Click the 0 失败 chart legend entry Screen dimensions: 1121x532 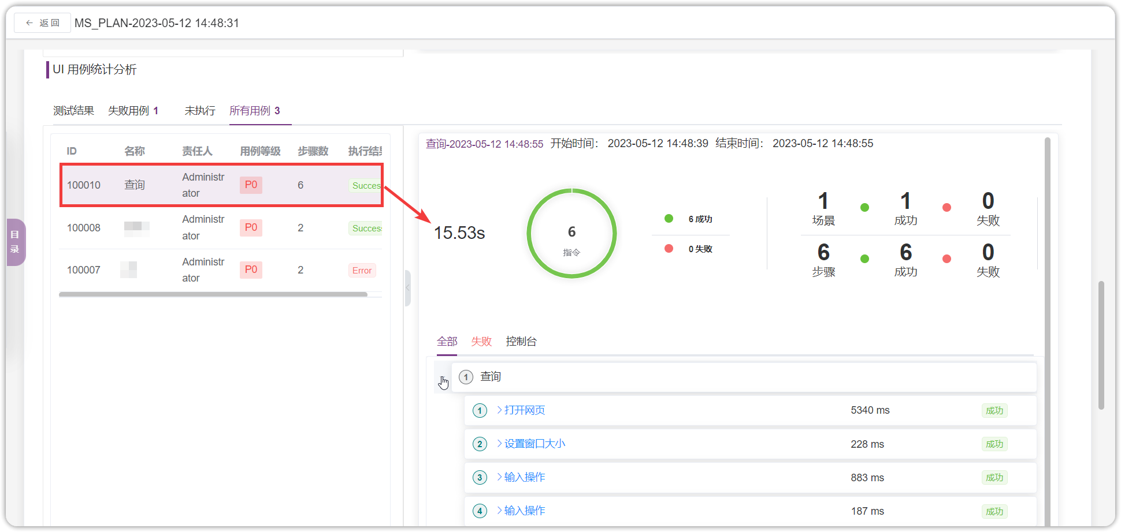coord(689,249)
